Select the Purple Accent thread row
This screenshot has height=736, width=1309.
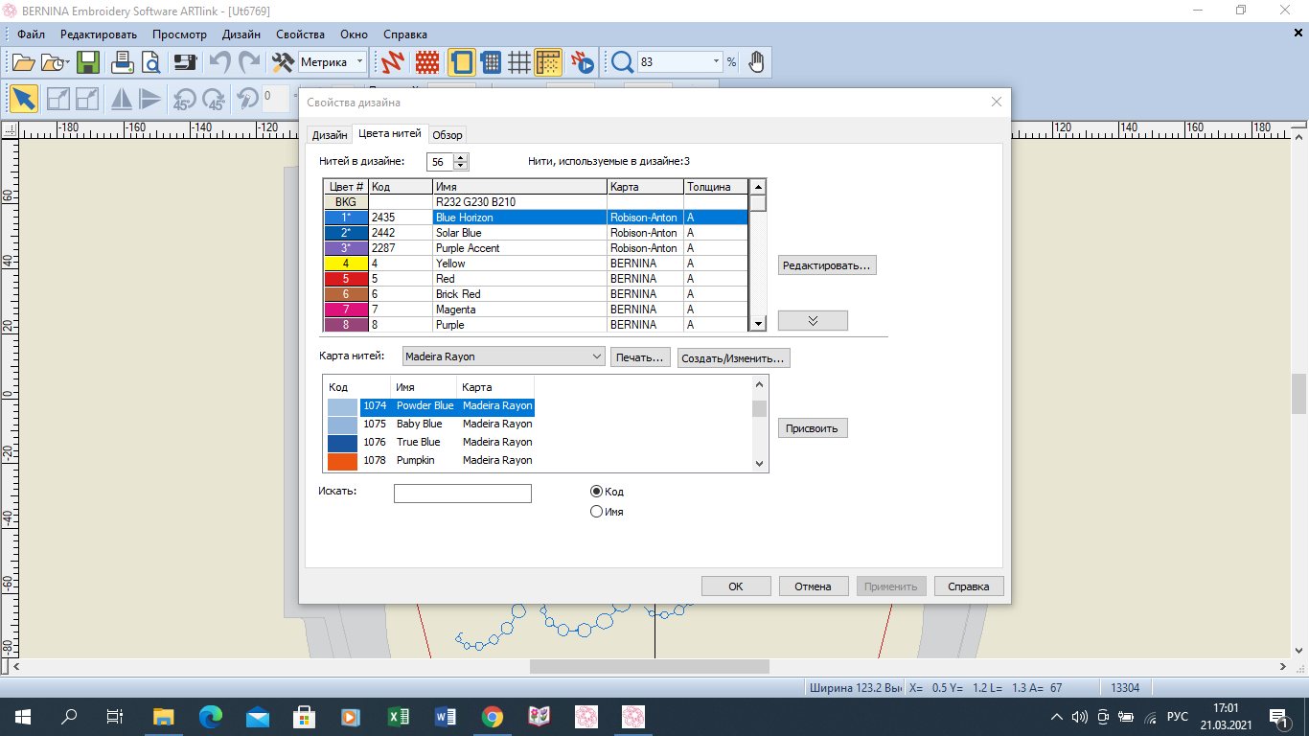pos(536,248)
